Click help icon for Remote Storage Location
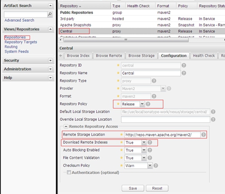Screen dimensions: 225x194 click(204, 135)
